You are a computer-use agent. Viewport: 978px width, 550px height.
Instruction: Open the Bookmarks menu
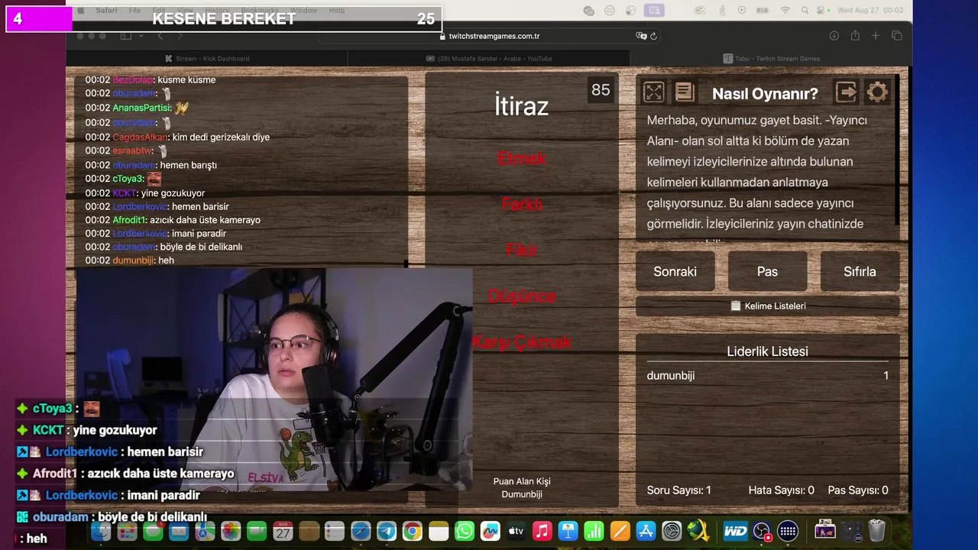click(x=259, y=11)
